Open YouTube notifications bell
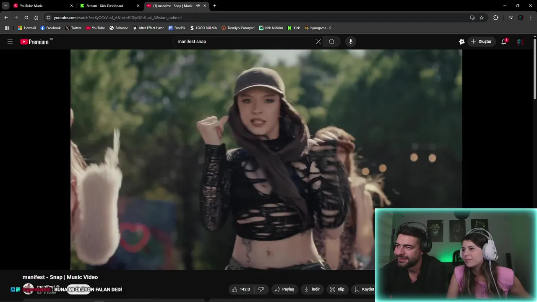Viewport: 537px width, 302px height. coord(504,42)
